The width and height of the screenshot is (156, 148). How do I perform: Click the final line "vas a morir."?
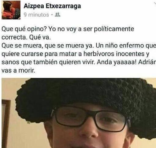[x=18, y=70]
